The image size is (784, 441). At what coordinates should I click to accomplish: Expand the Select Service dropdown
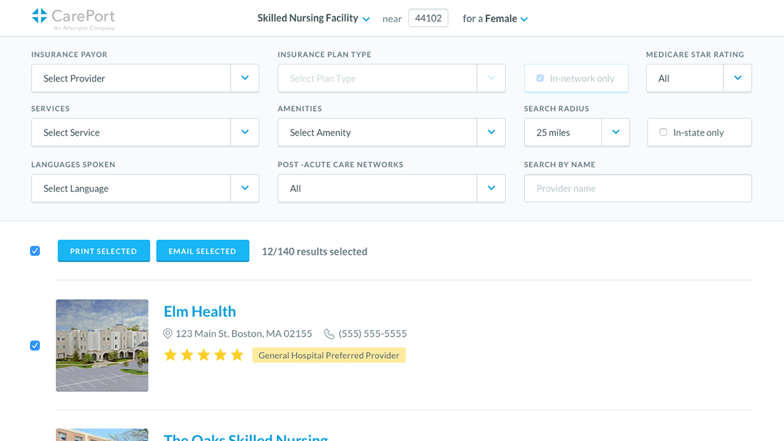tap(145, 132)
